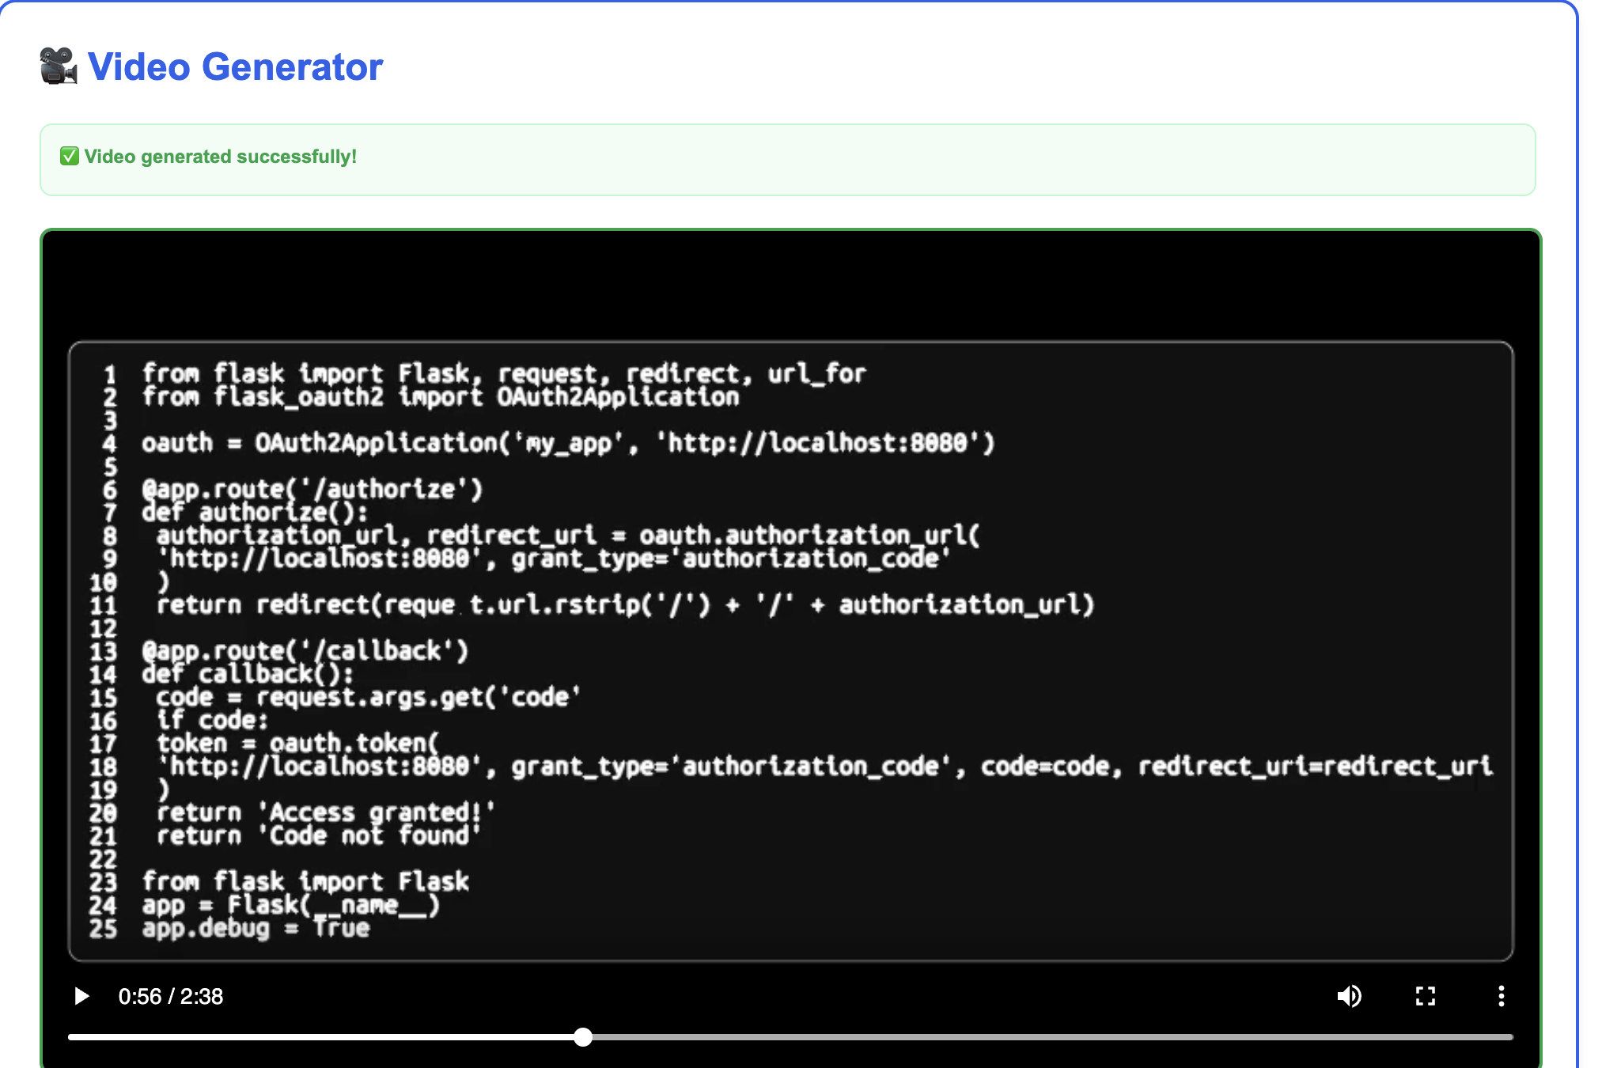Image resolution: width=1602 pixels, height=1068 pixels.
Task: Open the three-dot video options menu
Action: tap(1501, 996)
